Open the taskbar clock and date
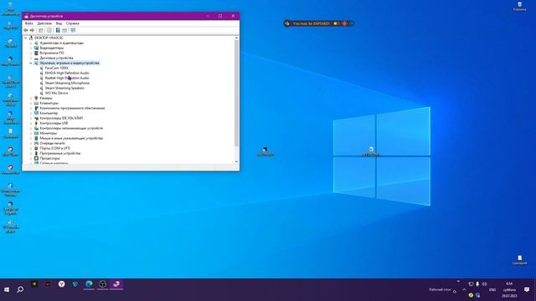The width and height of the screenshot is (536, 301). [x=509, y=290]
